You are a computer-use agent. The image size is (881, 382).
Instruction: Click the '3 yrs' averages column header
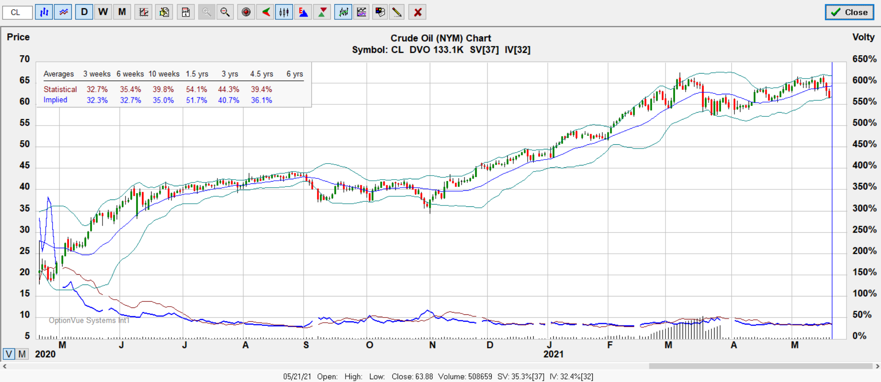[x=230, y=74]
